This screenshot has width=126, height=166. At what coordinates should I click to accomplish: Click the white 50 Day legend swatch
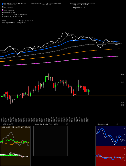tap(3, 7)
